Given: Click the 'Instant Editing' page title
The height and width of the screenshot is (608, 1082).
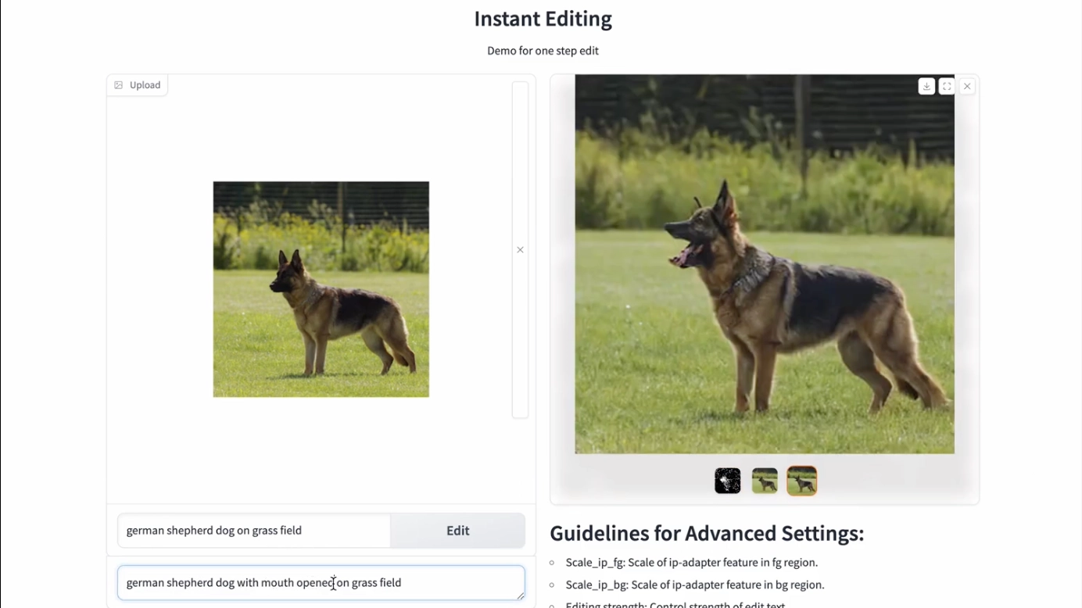Looking at the screenshot, I should point(543,19).
